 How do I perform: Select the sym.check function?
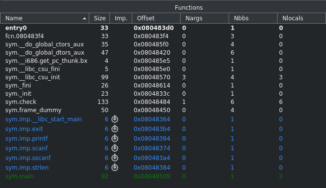click(x=21, y=102)
